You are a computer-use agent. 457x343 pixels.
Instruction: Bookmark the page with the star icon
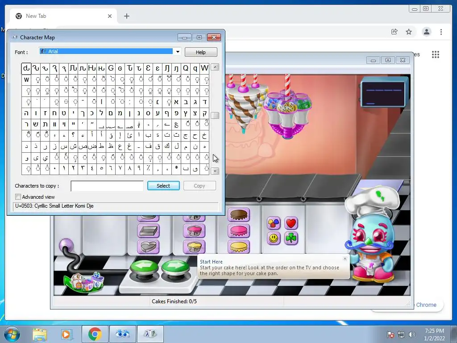409,32
